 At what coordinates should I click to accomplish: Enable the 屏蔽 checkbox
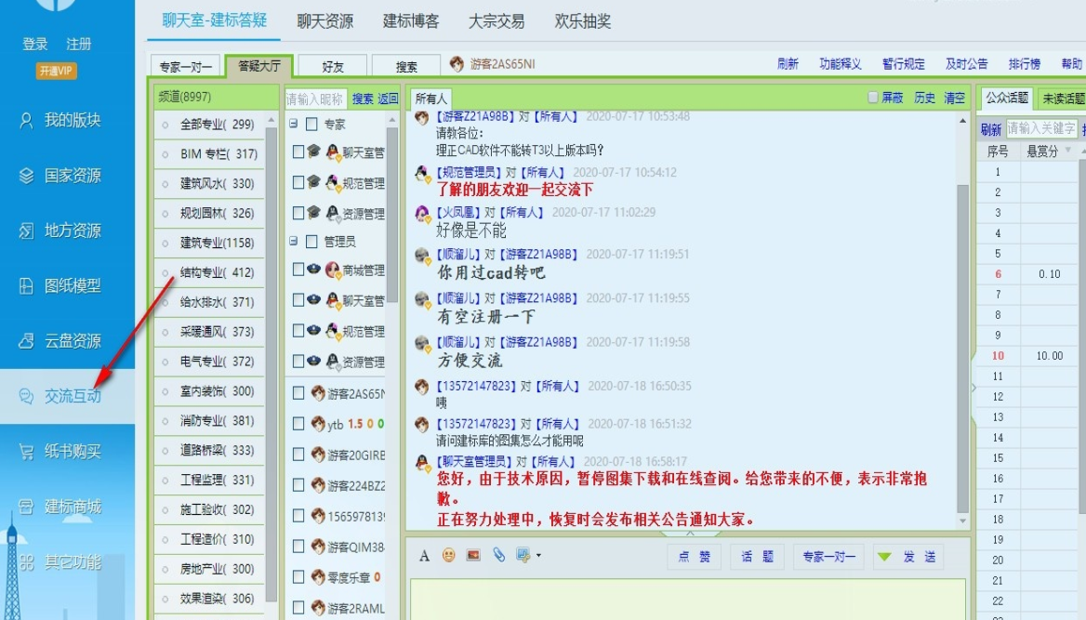tap(873, 98)
